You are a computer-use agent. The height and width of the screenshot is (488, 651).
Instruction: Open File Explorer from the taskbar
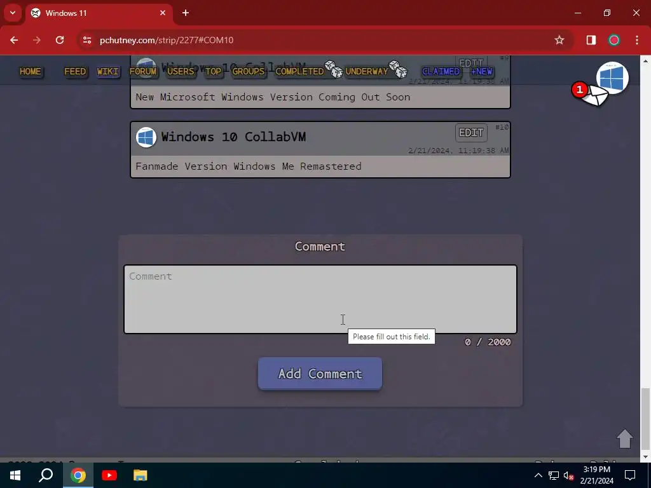(x=140, y=475)
